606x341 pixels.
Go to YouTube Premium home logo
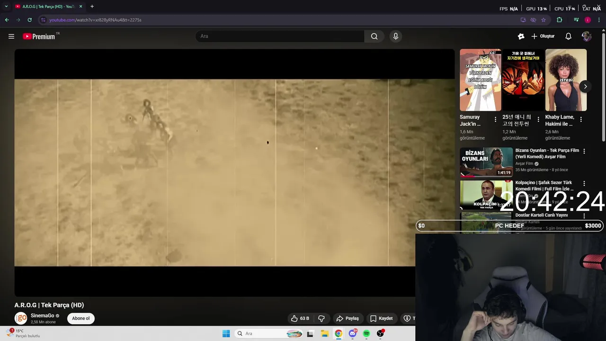click(39, 36)
